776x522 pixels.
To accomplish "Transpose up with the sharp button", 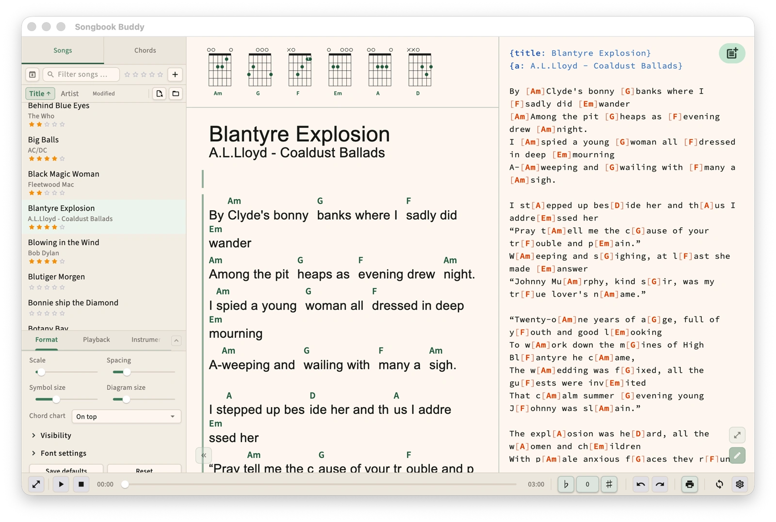I will pyautogui.click(x=609, y=484).
